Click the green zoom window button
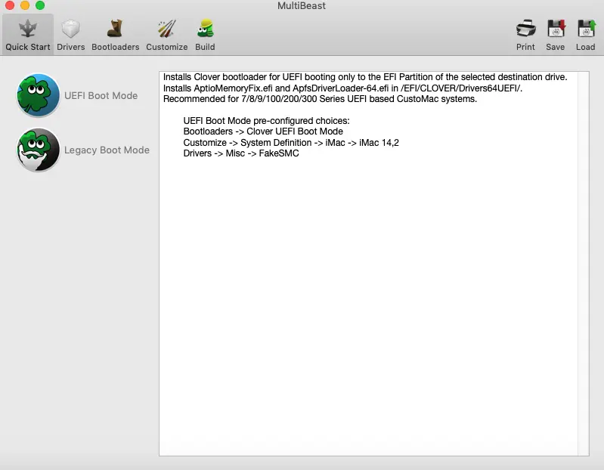Image resolution: width=604 pixels, height=470 pixels. [40, 5]
